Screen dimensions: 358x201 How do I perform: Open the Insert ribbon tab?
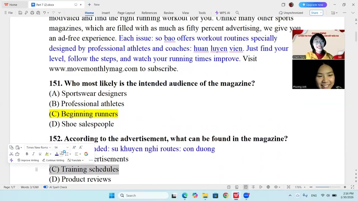pos(106,13)
